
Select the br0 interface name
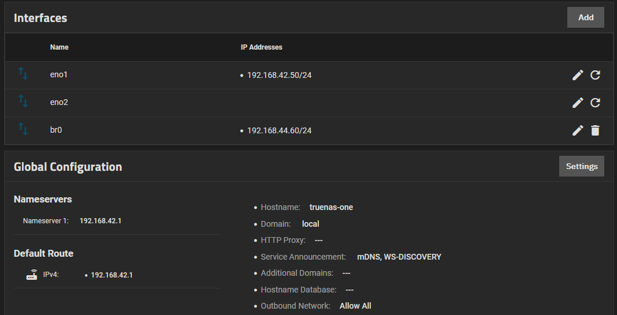tap(56, 130)
